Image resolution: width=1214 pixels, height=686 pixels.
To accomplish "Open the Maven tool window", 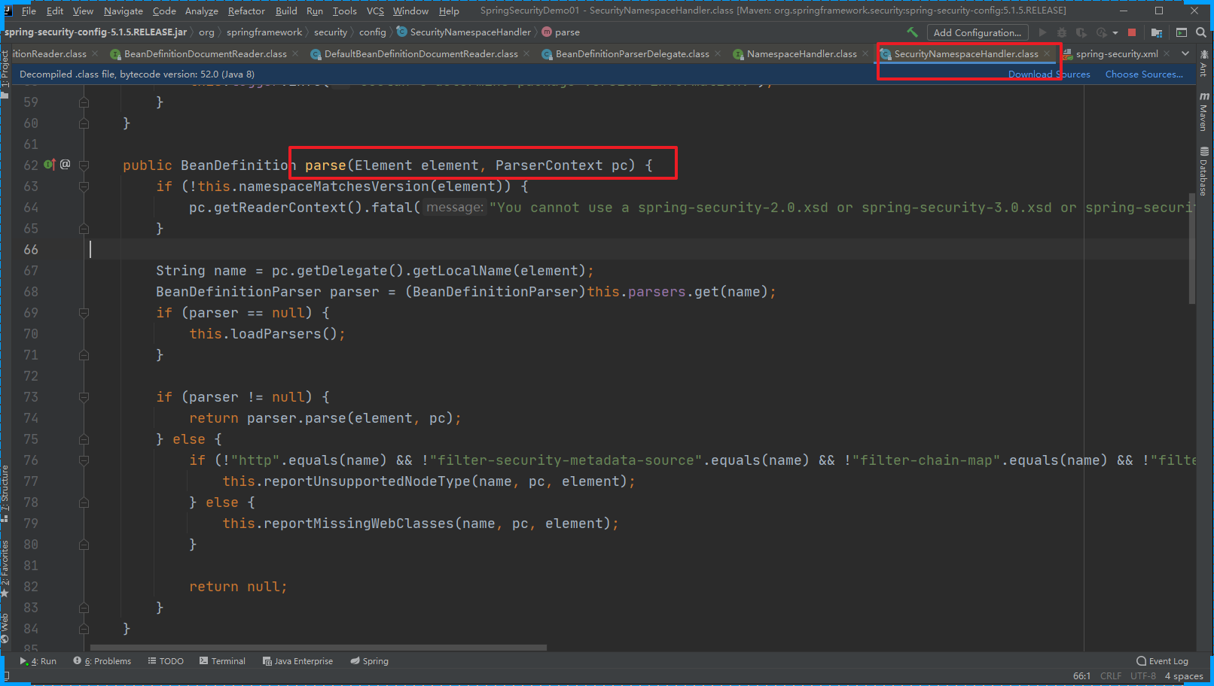I will (1204, 111).
